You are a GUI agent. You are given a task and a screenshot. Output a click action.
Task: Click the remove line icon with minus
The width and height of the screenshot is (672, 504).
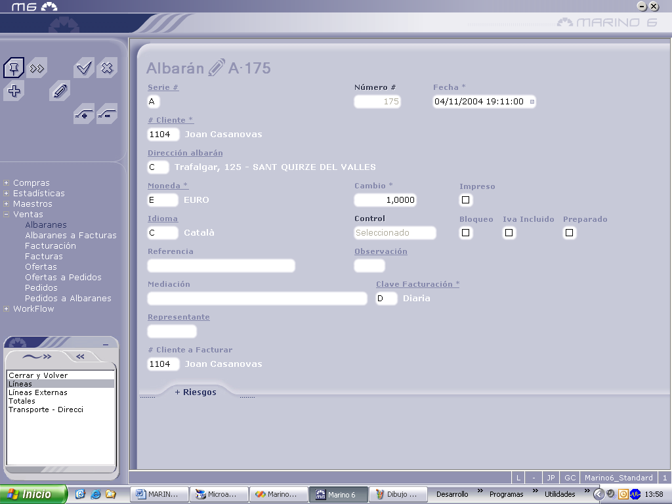tap(107, 114)
